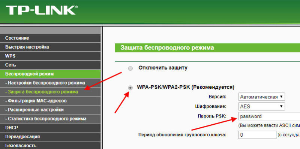The width and height of the screenshot is (300, 149).
Task: Open Фильтрация MAC-адресов submenu
Action: click(x=50, y=101)
